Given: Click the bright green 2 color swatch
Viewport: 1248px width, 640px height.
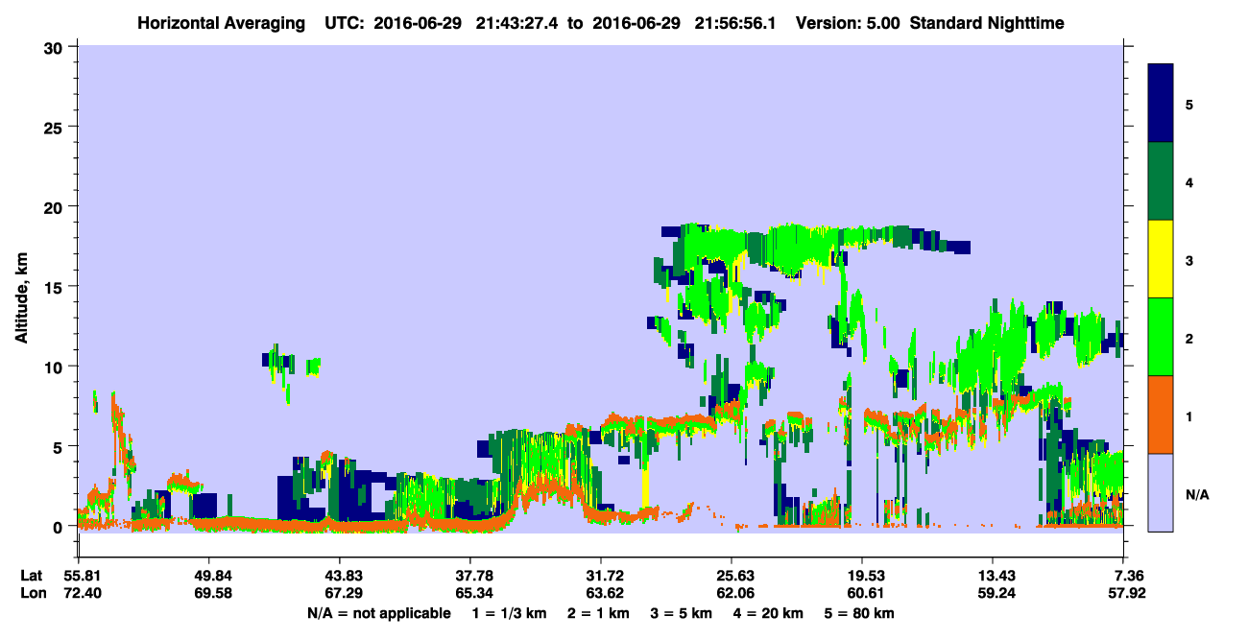Looking at the screenshot, I should [1162, 337].
